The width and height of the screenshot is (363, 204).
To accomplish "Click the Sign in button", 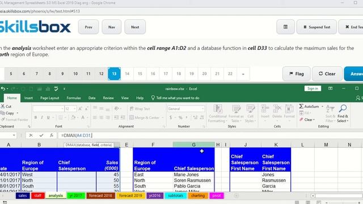I will pyautogui.click(x=313, y=88).
